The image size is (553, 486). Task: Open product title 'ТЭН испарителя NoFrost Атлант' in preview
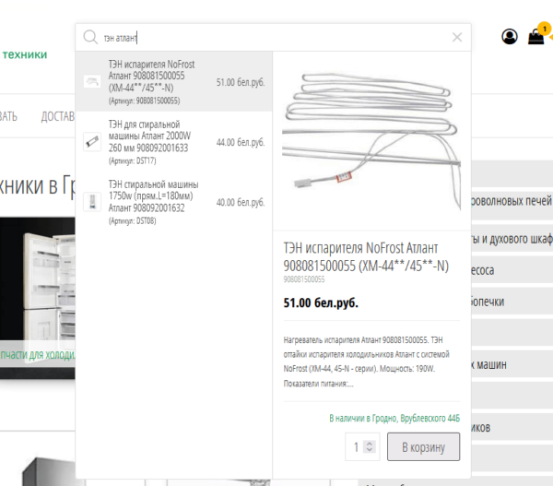pos(366,257)
